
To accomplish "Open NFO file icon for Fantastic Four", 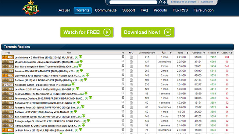I will (131, 107).
